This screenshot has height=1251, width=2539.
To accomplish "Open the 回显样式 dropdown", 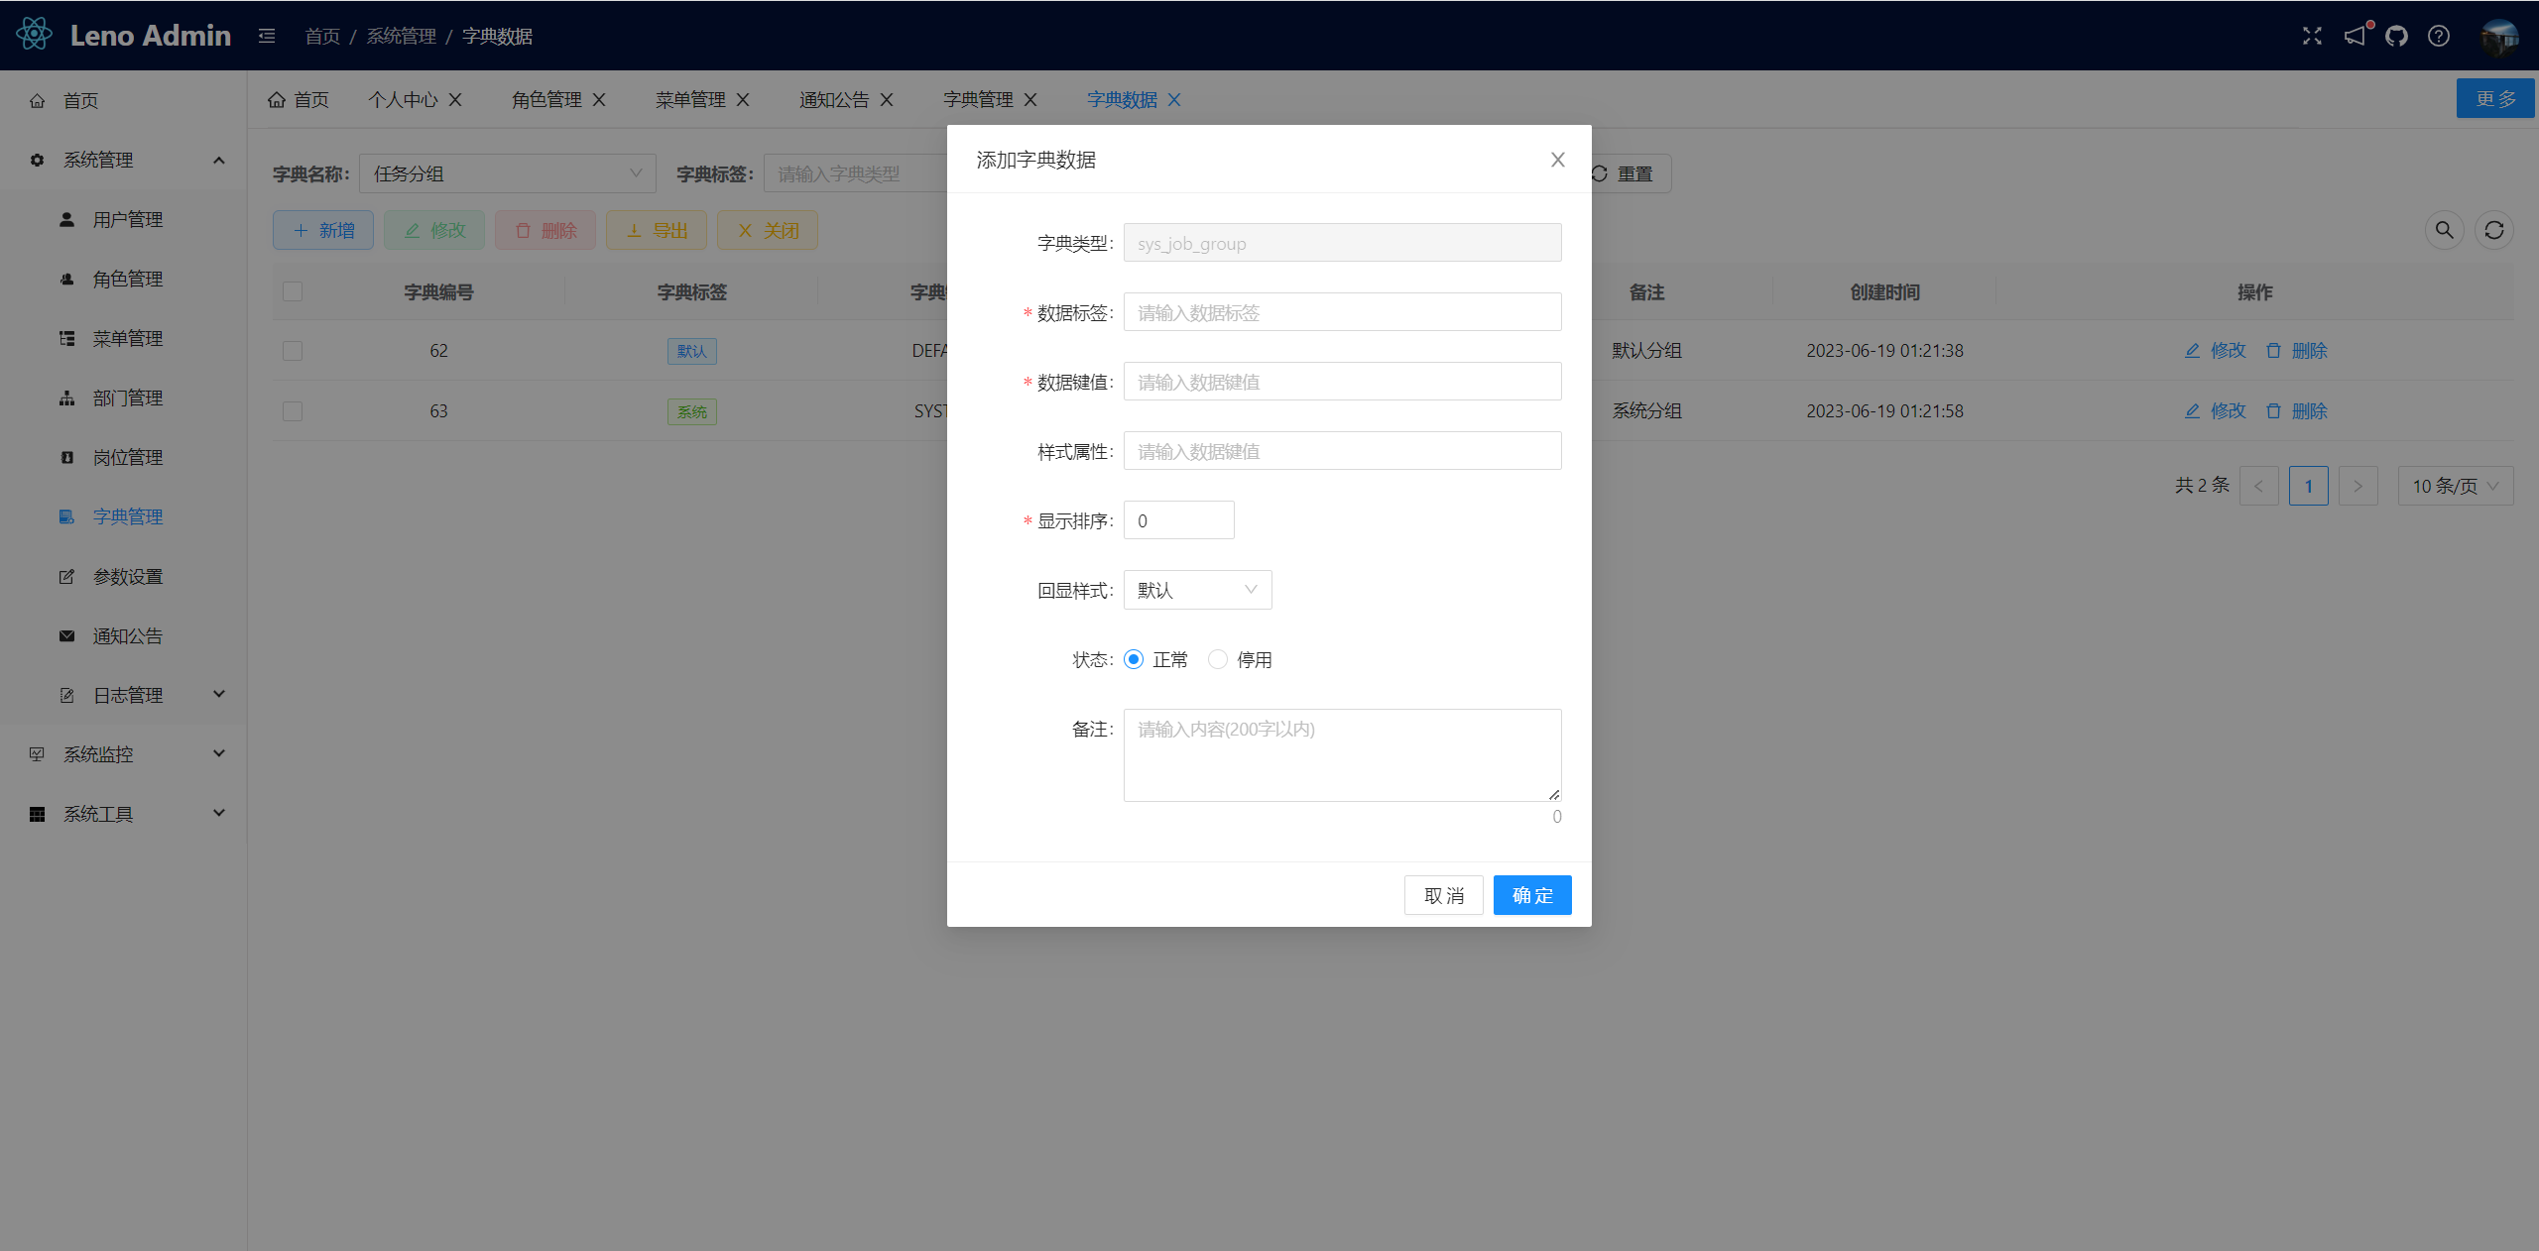I will (x=1197, y=590).
